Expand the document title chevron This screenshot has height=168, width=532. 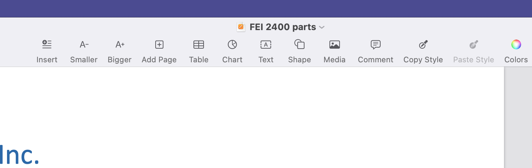[322, 27]
